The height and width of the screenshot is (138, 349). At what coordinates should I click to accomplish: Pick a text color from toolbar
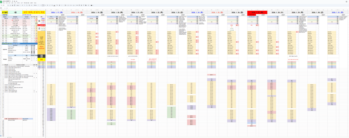coord(54,5)
